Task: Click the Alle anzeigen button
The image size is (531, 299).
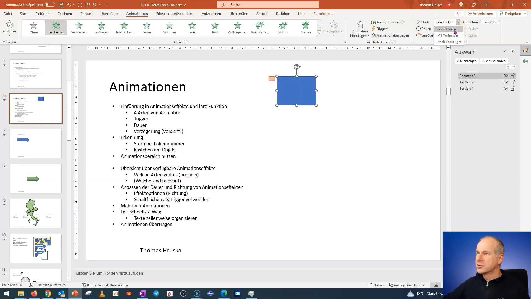Action: click(x=467, y=61)
